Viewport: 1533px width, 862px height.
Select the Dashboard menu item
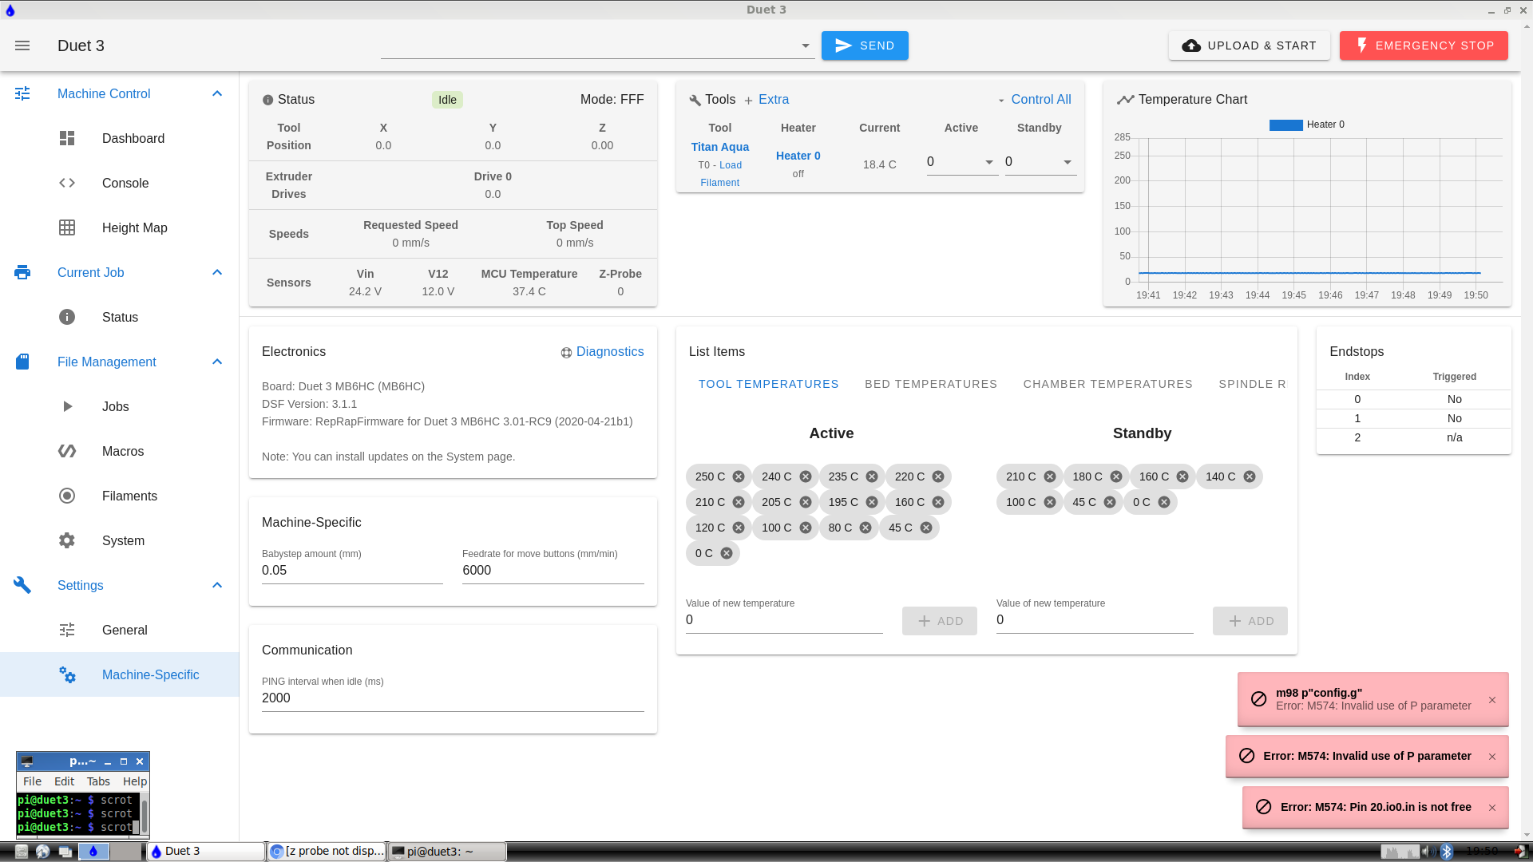(133, 138)
